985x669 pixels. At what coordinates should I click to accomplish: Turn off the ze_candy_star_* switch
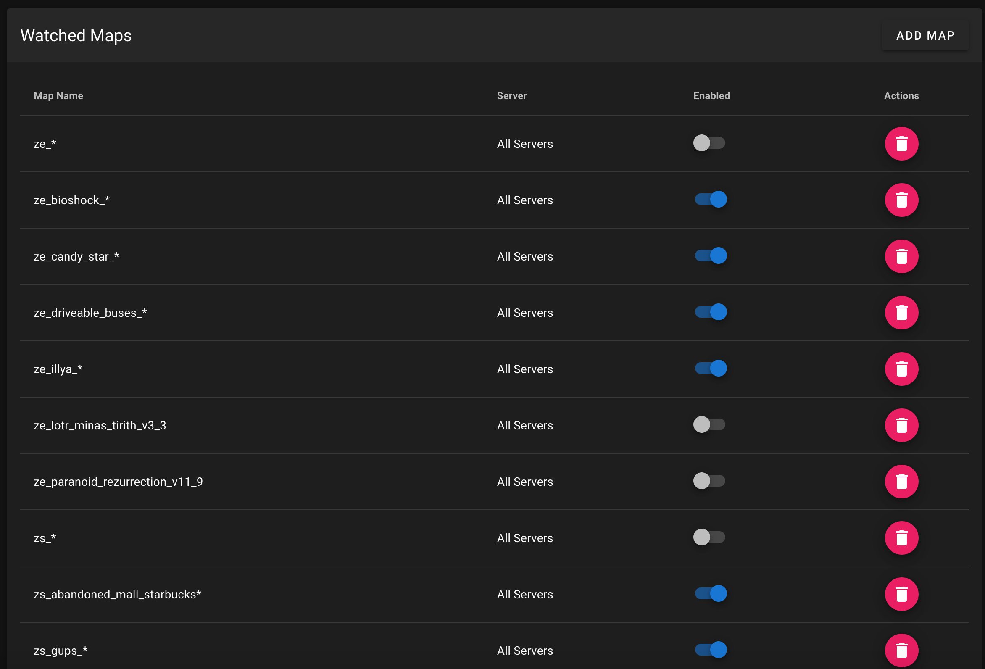tap(711, 255)
